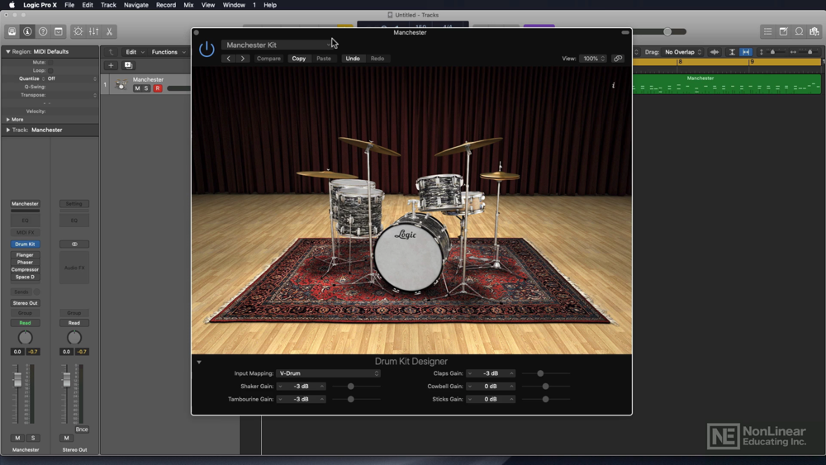Open Quick Help question mark icon

click(43, 31)
